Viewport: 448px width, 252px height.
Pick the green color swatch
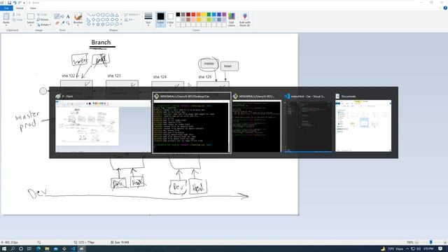point(209,15)
